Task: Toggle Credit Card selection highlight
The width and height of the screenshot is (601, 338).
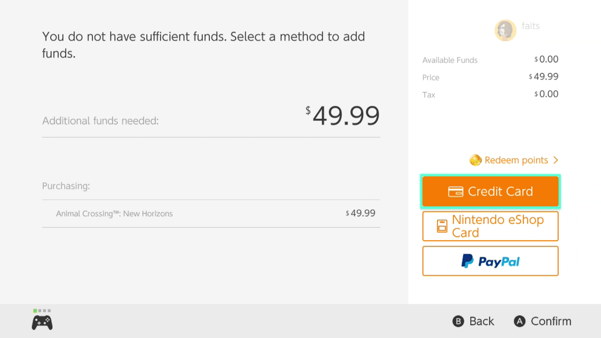Action: tap(491, 191)
